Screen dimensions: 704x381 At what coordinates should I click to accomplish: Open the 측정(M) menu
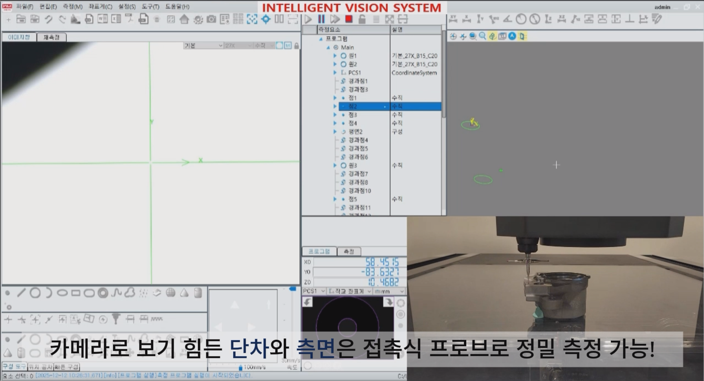[x=72, y=7]
